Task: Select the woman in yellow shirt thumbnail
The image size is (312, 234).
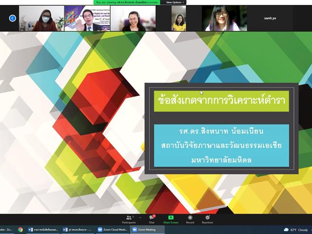Action: click(179, 19)
